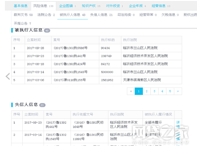
Task: Click case number (2017)津0116执155号
Action: coord(70,80)
